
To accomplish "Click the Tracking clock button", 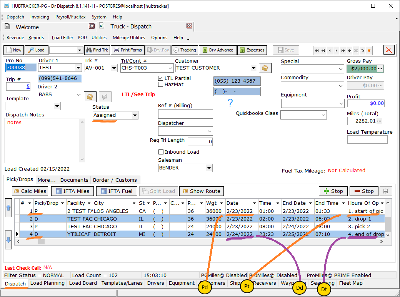I will point(184,50).
